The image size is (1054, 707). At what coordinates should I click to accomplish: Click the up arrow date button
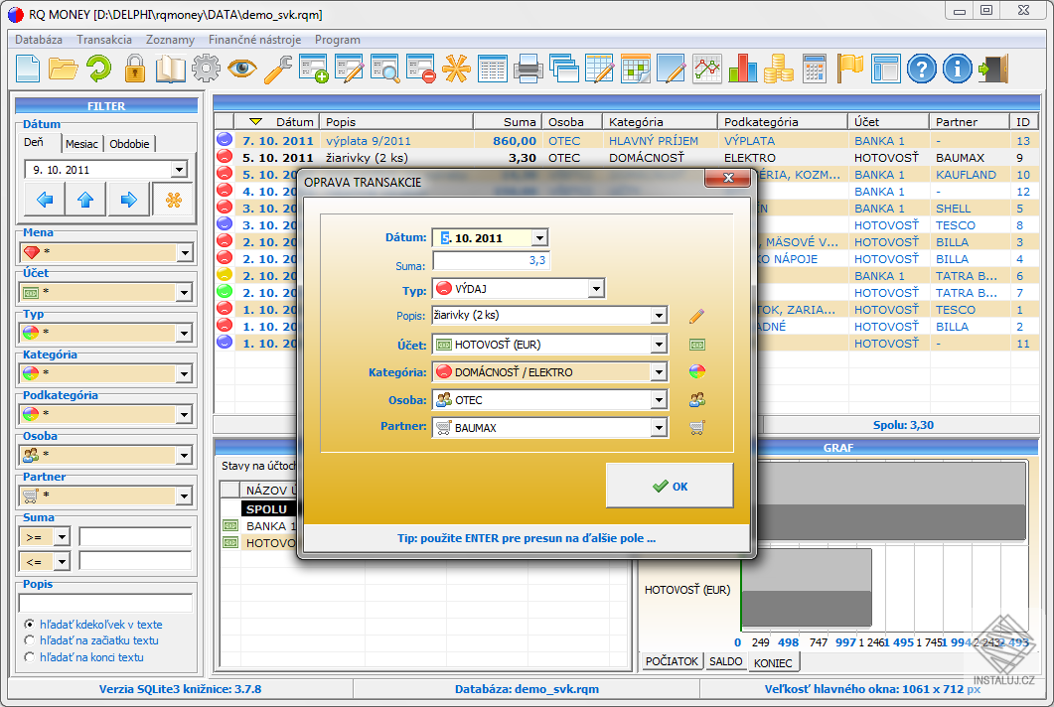pos(85,200)
